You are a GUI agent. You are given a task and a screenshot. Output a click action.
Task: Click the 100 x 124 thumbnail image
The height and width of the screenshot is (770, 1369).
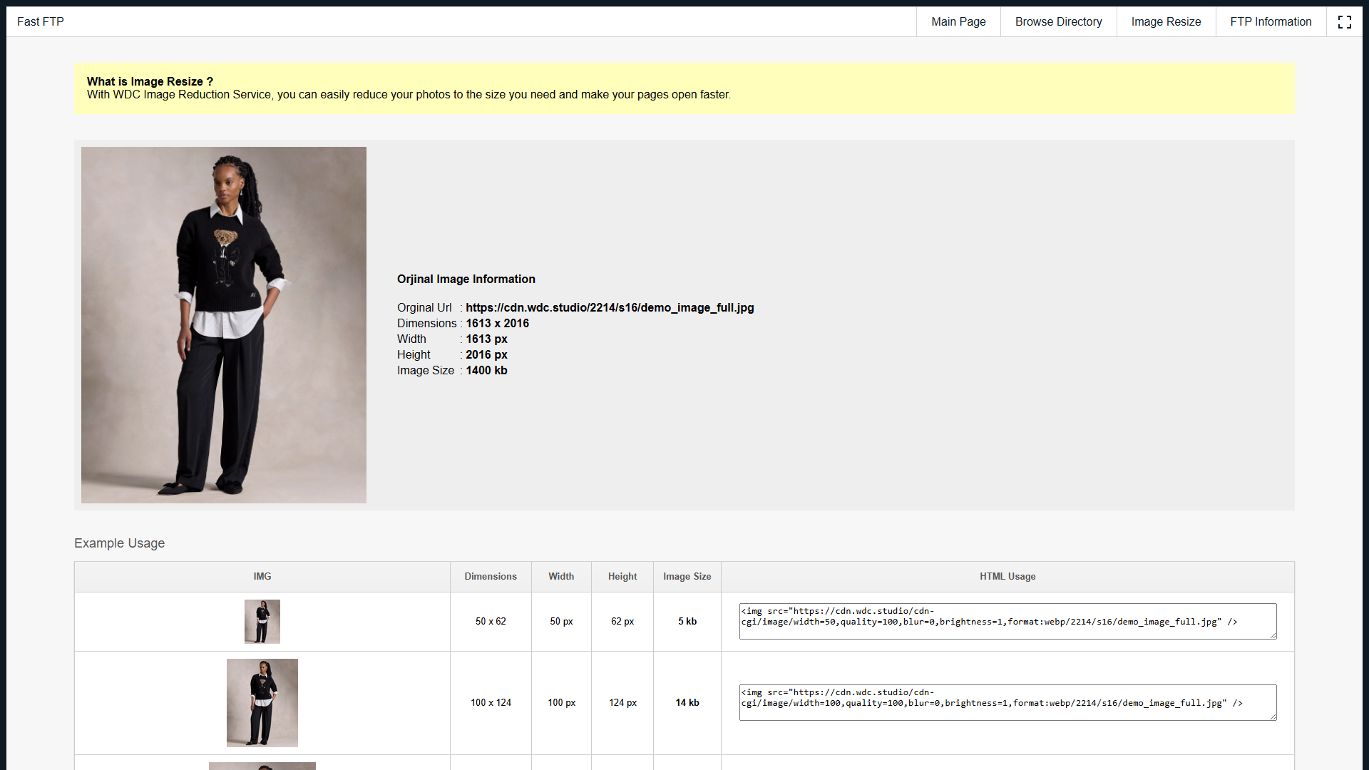coord(262,703)
